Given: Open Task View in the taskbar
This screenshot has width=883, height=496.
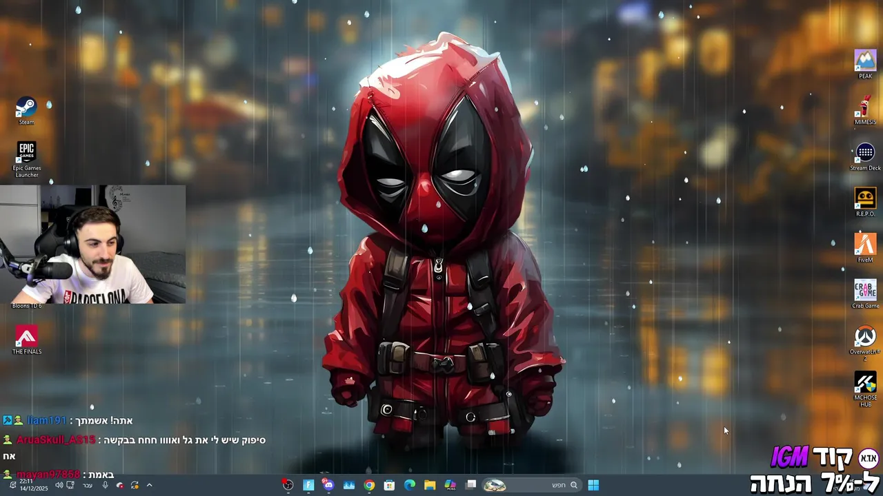Looking at the screenshot, I should point(471,485).
